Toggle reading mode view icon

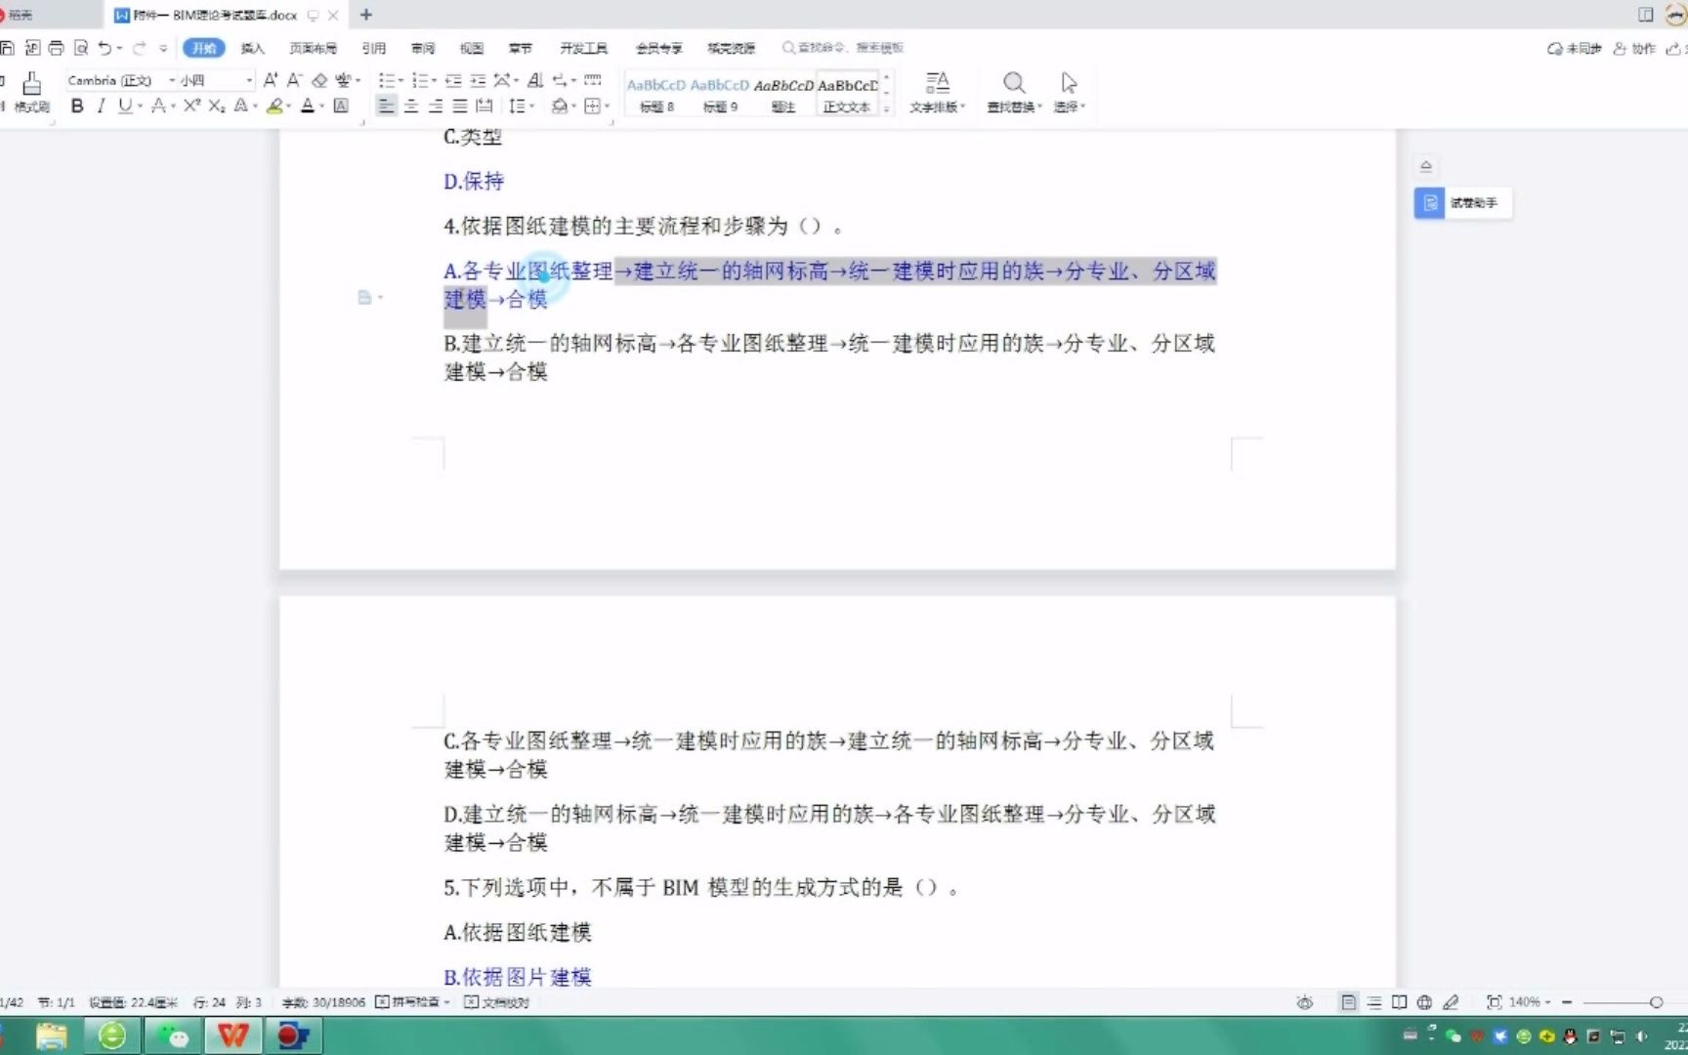(x=1399, y=1002)
